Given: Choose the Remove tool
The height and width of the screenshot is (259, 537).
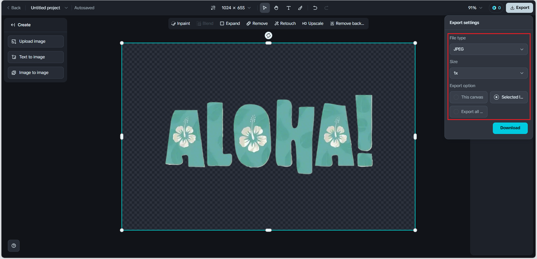Looking at the screenshot, I should tap(257, 23).
